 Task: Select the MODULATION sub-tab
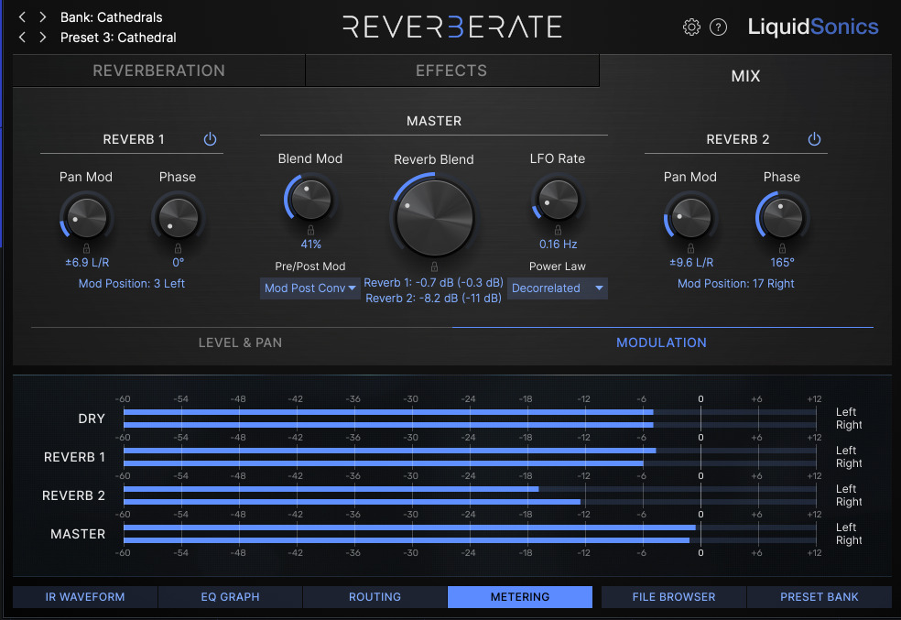(x=662, y=343)
